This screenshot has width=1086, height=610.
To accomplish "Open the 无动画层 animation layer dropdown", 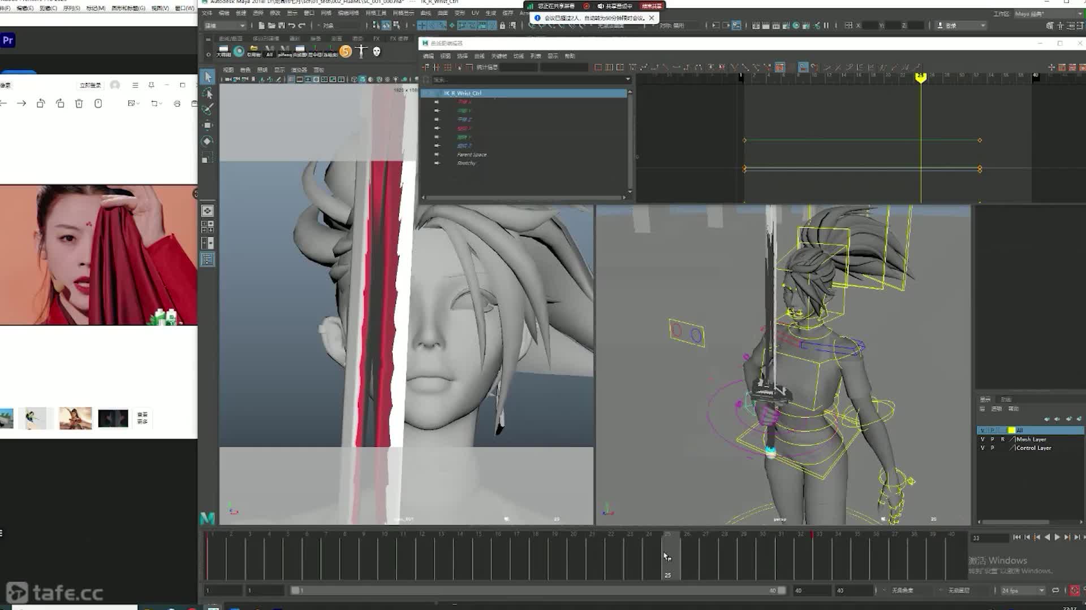I will coord(959,590).
